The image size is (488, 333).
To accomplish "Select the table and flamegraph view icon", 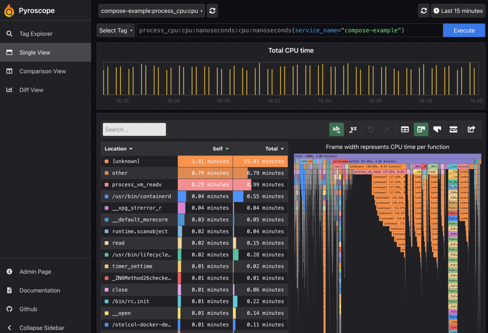I will click(421, 130).
